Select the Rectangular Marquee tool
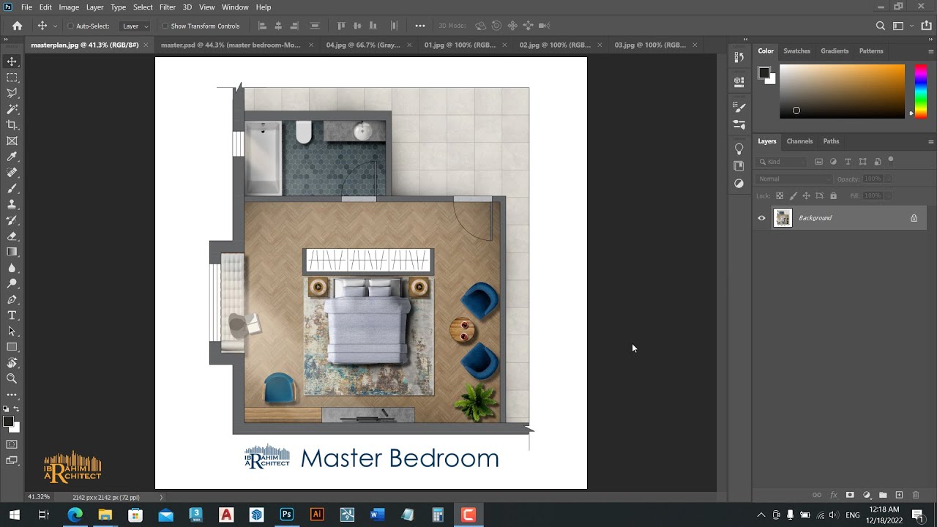 12,78
